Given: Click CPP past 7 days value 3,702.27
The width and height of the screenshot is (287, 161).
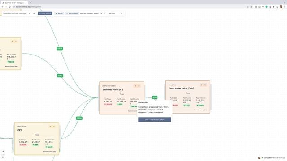Looking at the screenshot, I should pos(23,142).
